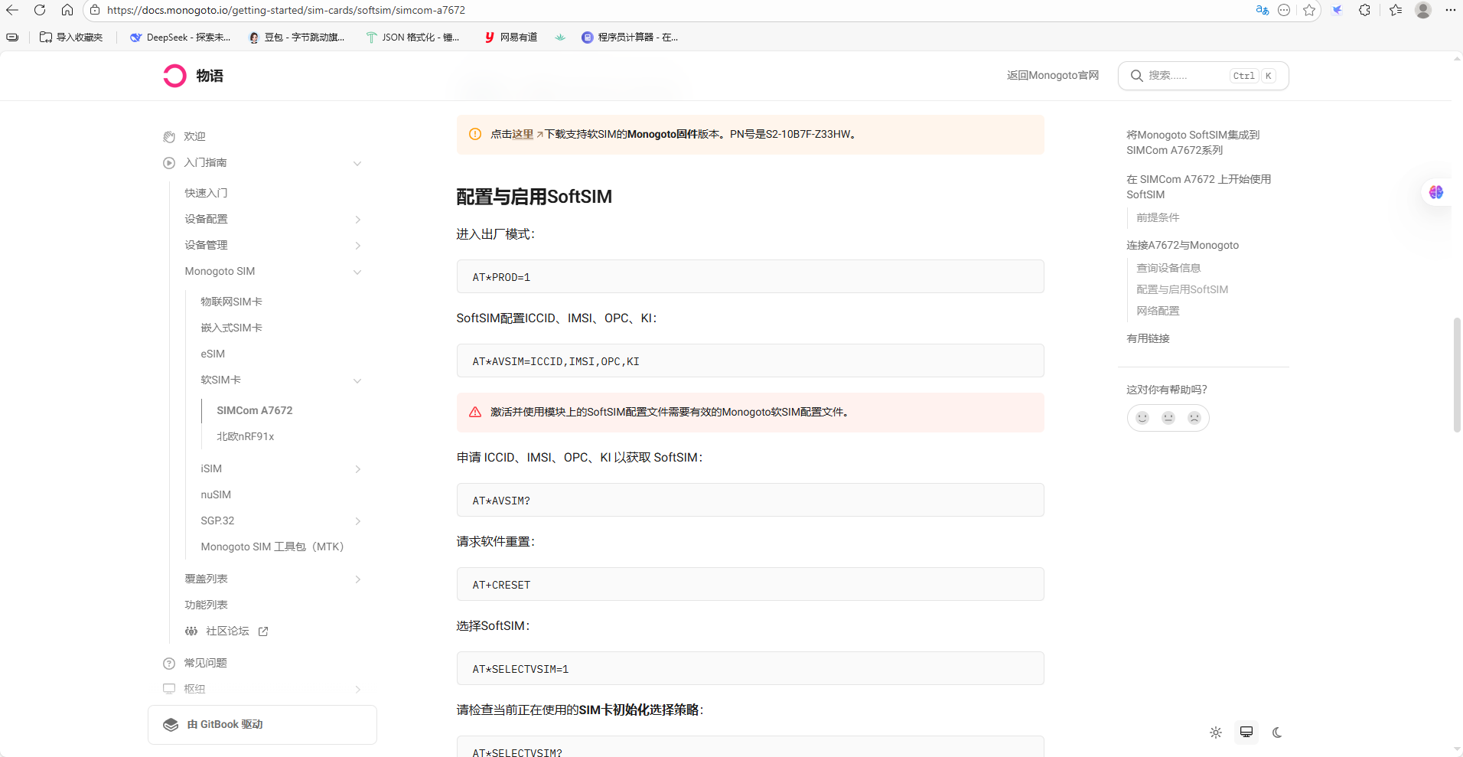Open browser home page icon
Screen dimensions: 1463x757
click(67, 10)
